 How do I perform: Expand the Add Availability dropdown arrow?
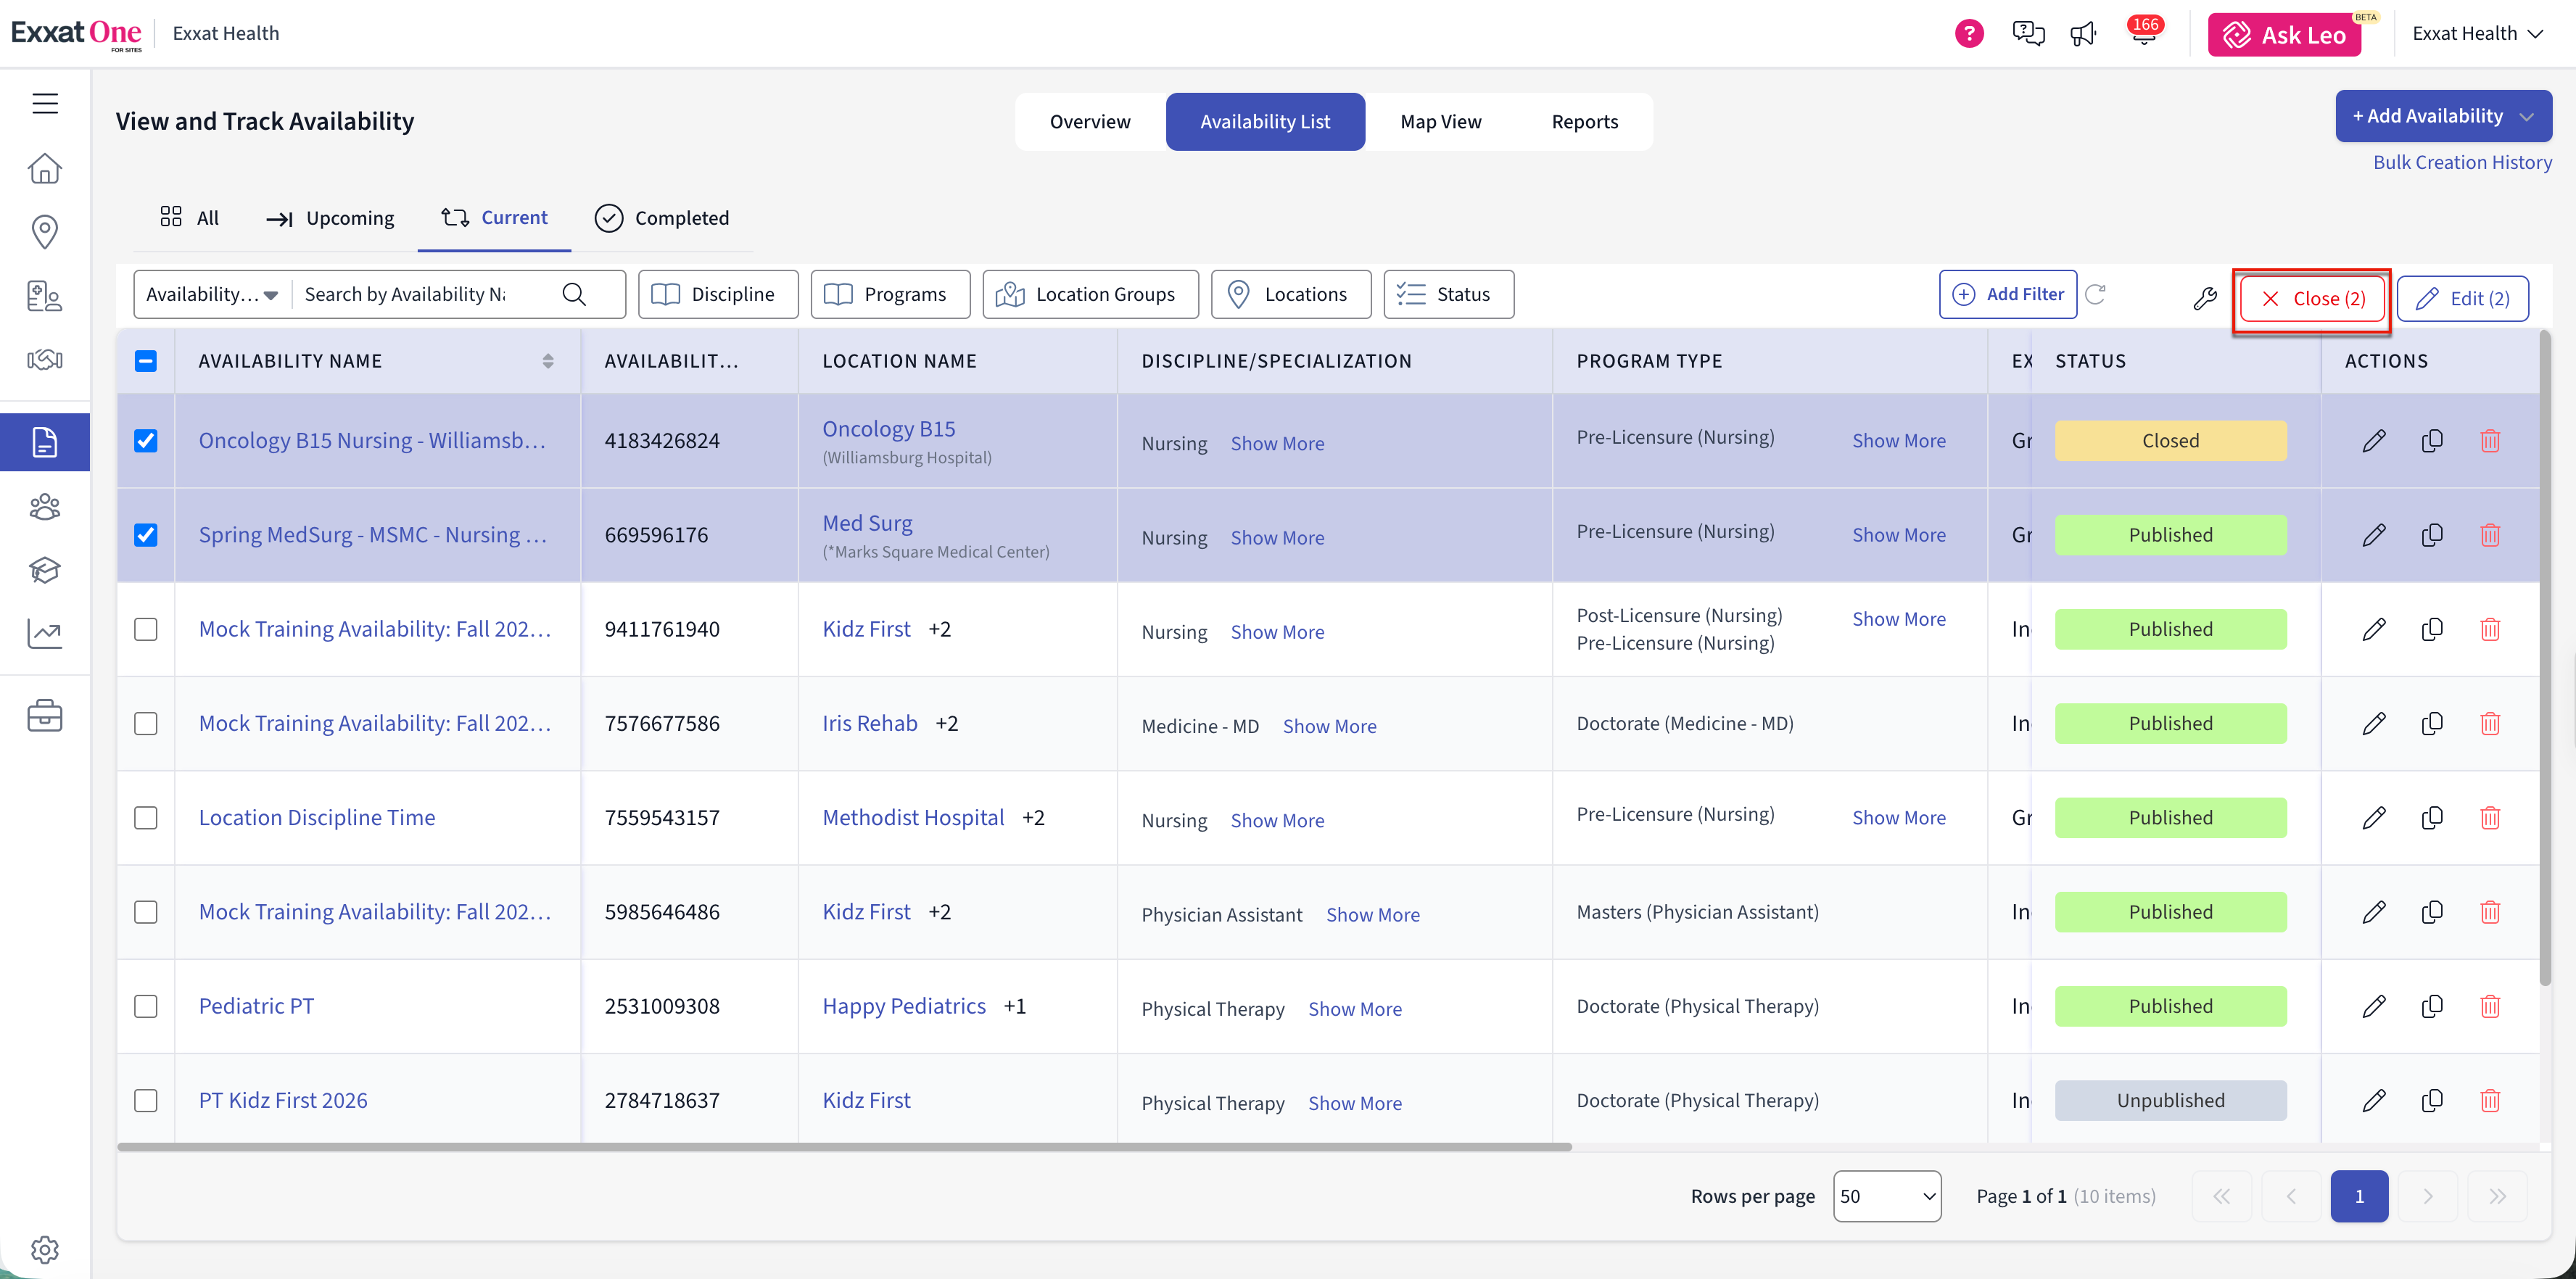pos(2527,116)
